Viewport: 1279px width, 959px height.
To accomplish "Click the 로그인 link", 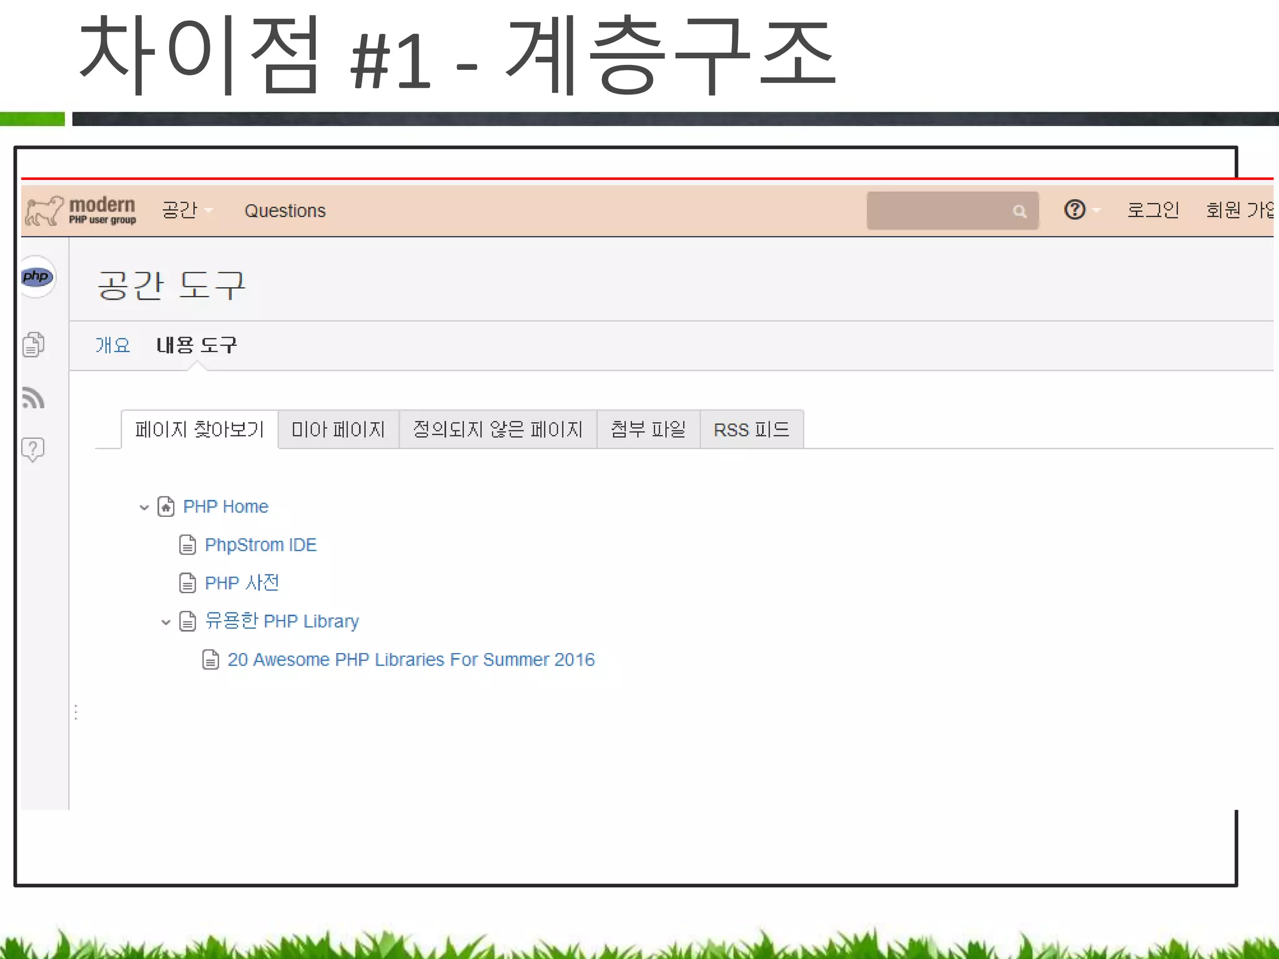I will pos(1153,210).
